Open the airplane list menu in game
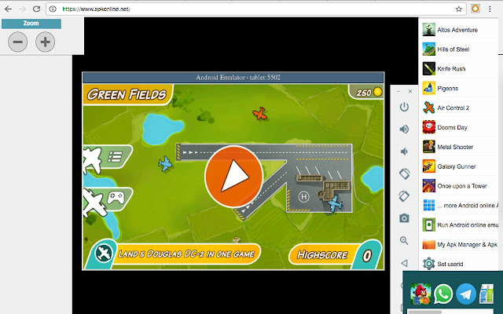503x314 pixels. click(x=108, y=158)
